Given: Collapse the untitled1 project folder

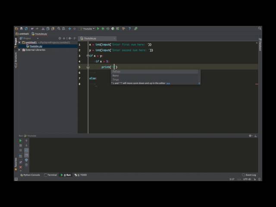Looking at the screenshot, I should 19,43.
